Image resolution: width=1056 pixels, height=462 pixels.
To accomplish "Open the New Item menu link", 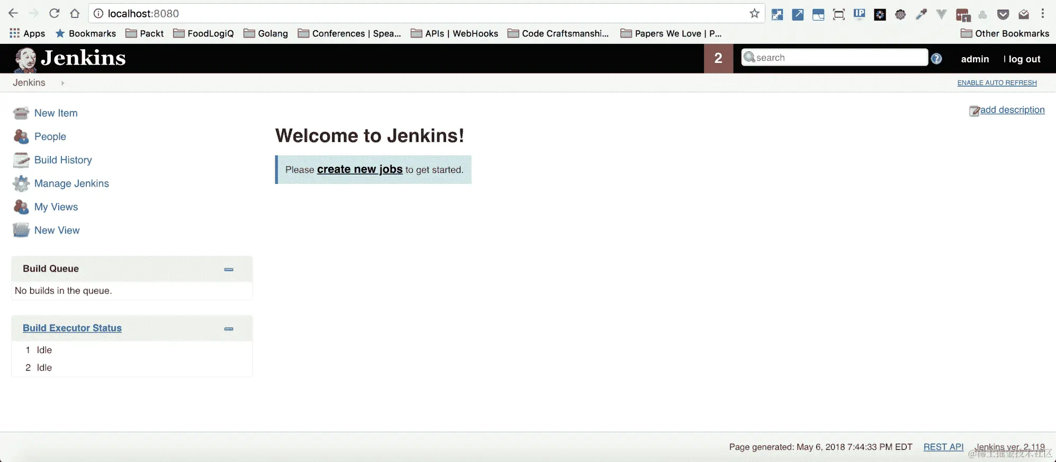I will coord(56,113).
